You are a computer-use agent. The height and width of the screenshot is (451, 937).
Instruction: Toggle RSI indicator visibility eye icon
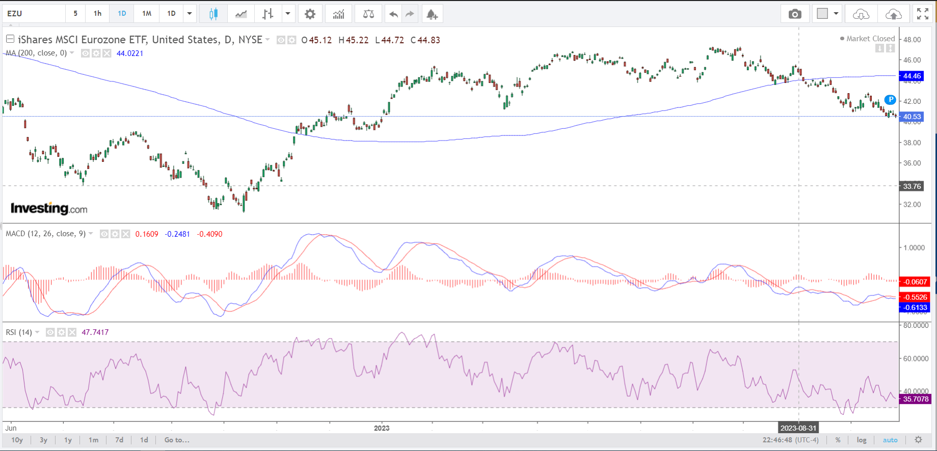click(x=50, y=332)
